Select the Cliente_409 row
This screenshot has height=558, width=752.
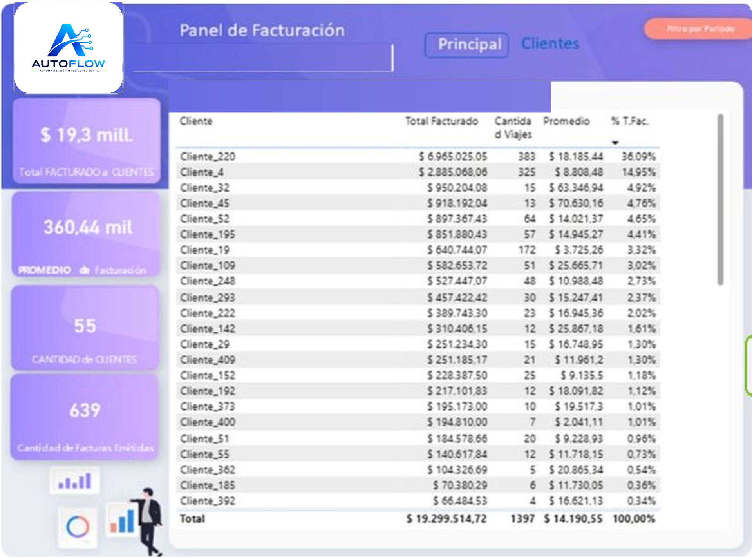pos(418,360)
